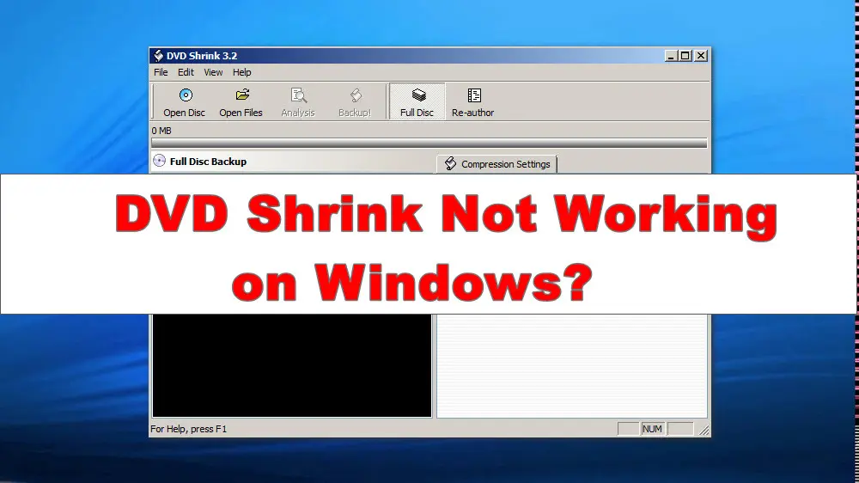
Task: Select the Compression Settings tab
Action: click(x=497, y=164)
